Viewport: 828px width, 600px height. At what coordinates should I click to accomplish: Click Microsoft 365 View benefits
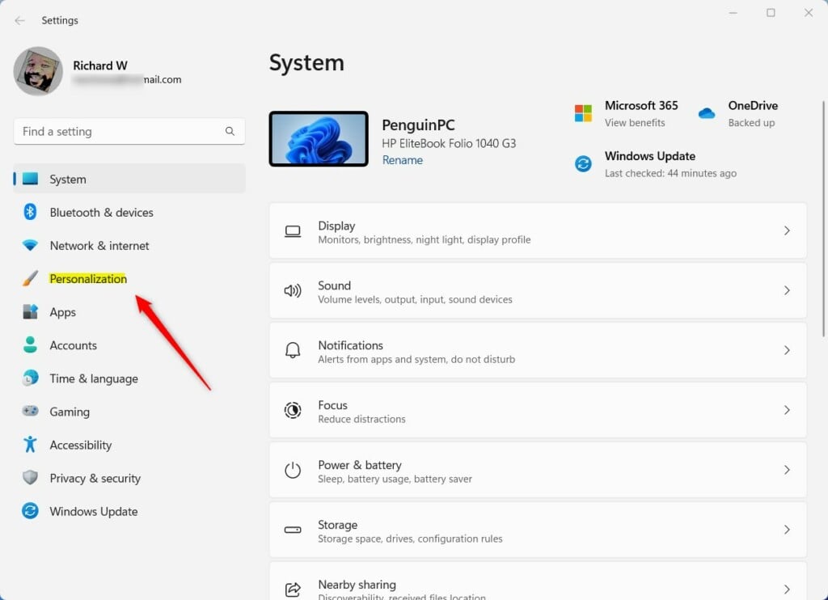point(635,123)
